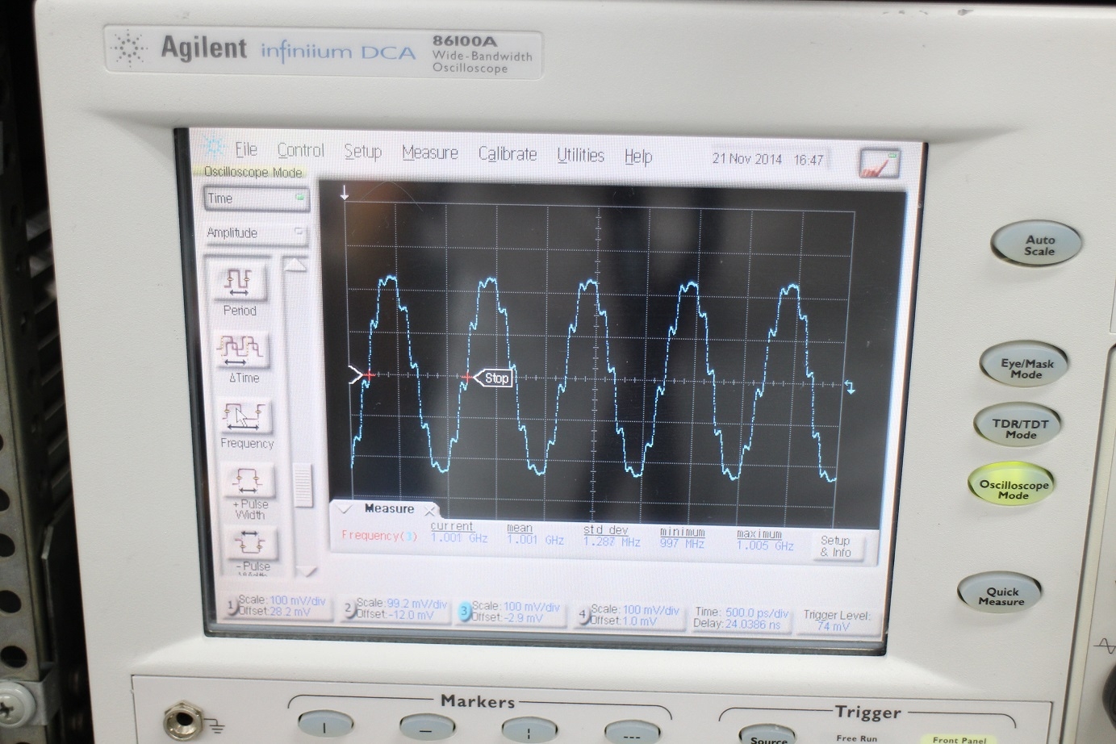Image resolution: width=1116 pixels, height=744 pixels.
Task: Click the first Markers hardware button
Action: coord(324,725)
